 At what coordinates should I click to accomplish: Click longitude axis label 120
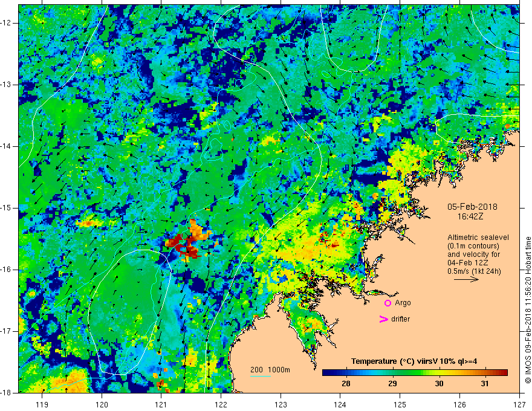tap(102, 404)
